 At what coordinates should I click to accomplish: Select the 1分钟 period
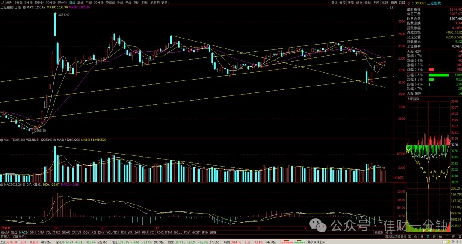coord(18,3)
